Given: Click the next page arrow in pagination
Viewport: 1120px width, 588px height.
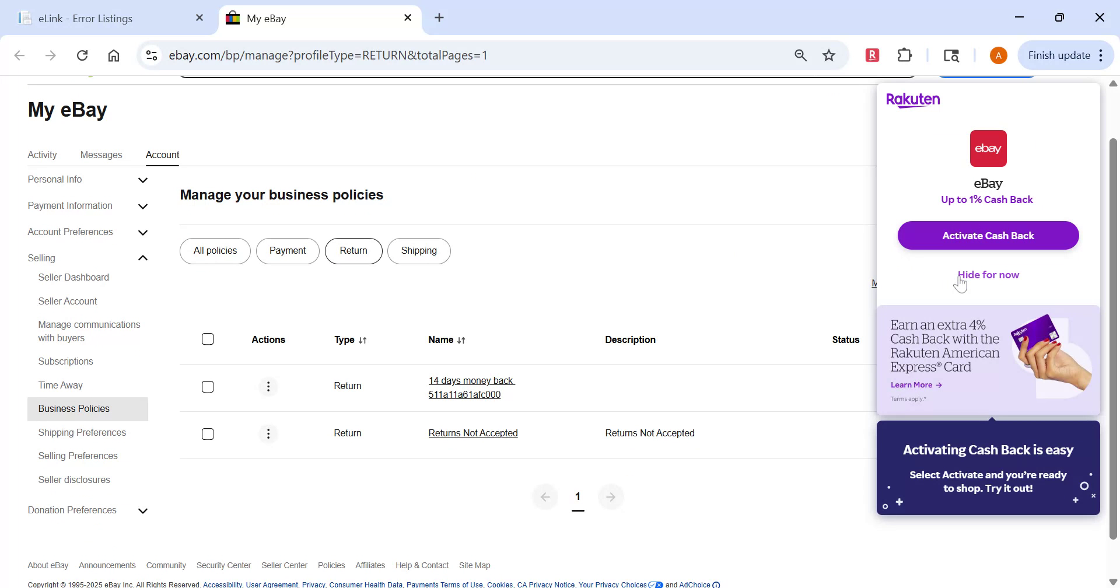Looking at the screenshot, I should pyautogui.click(x=611, y=496).
